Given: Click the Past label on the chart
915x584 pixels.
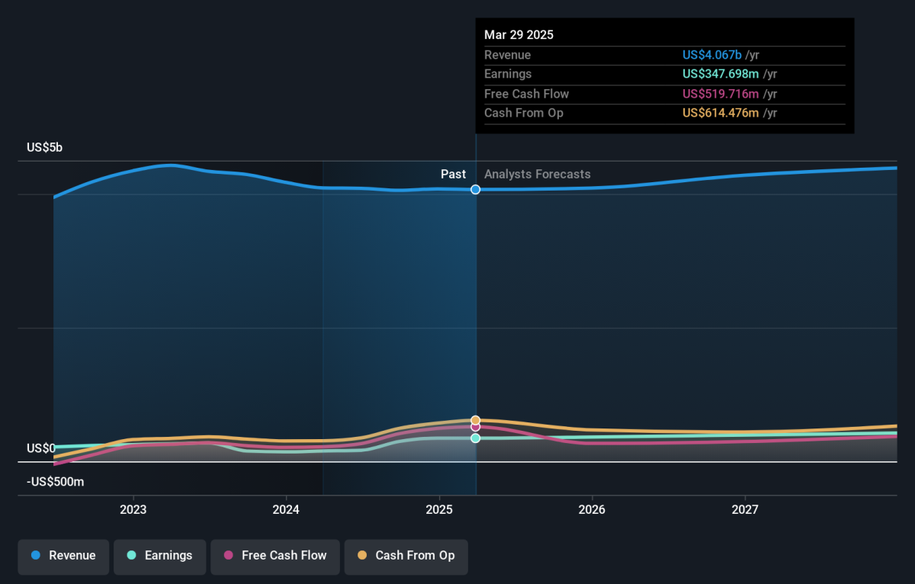Looking at the screenshot, I should pos(453,175).
